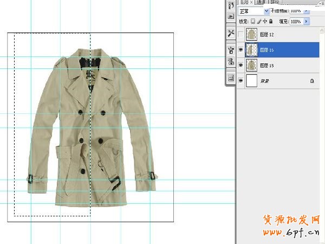The width and height of the screenshot is (325, 244).
Task: Open the Layer Comps icon in dock
Action: (x=230, y=79)
